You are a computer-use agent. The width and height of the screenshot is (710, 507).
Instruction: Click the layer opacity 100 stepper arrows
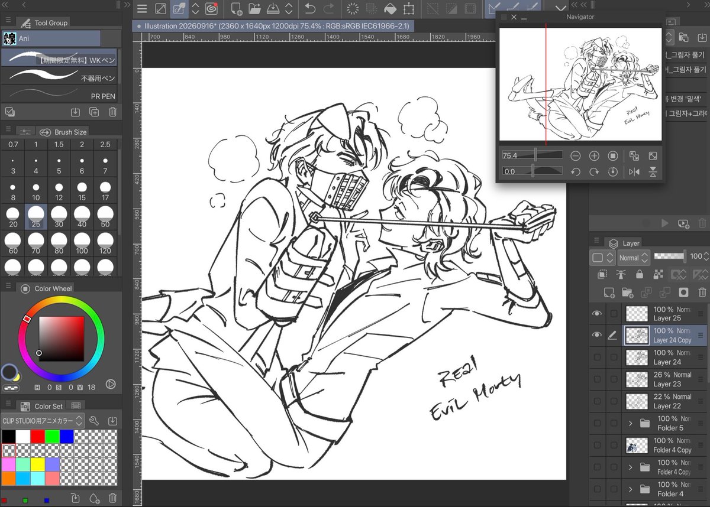pos(706,257)
